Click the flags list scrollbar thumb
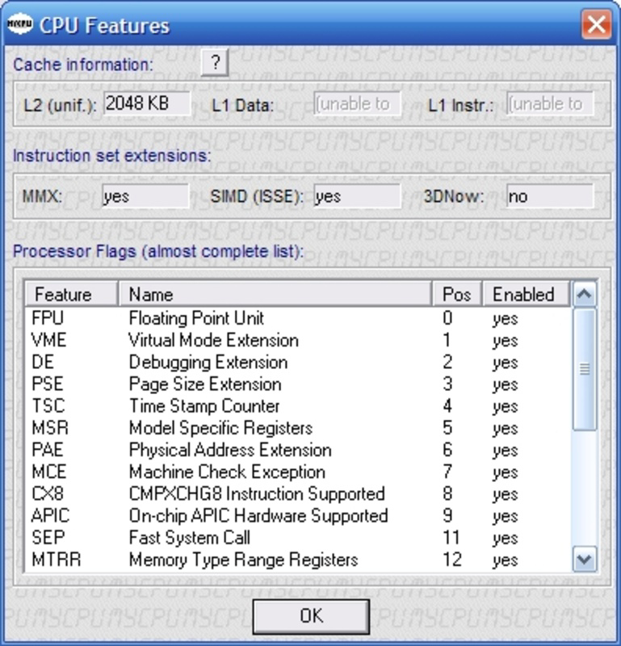Image resolution: width=621 pixels, height=646 pixels. 585,370
